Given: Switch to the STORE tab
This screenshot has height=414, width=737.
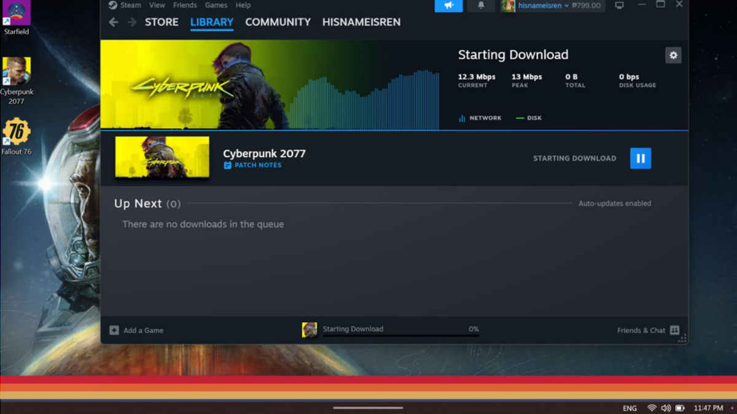Looking at the screenshot, I should pyautogui.click(x=162, y=22).
